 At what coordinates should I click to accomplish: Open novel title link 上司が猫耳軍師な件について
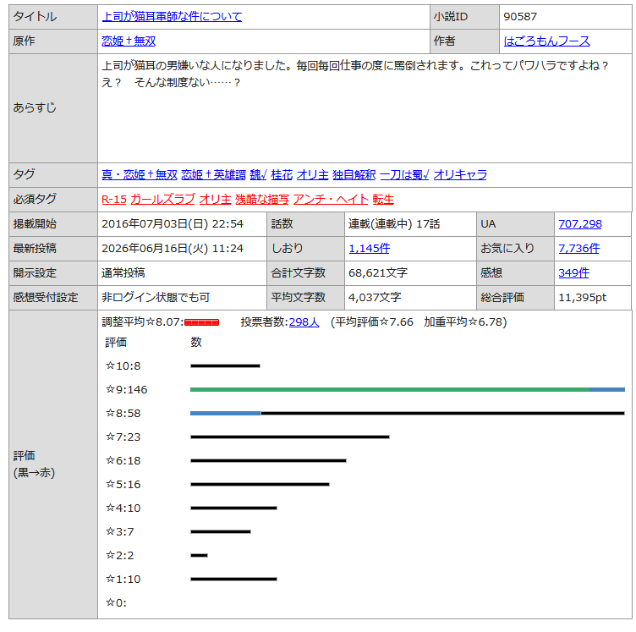pyautogui.click(x=172, y=17)
